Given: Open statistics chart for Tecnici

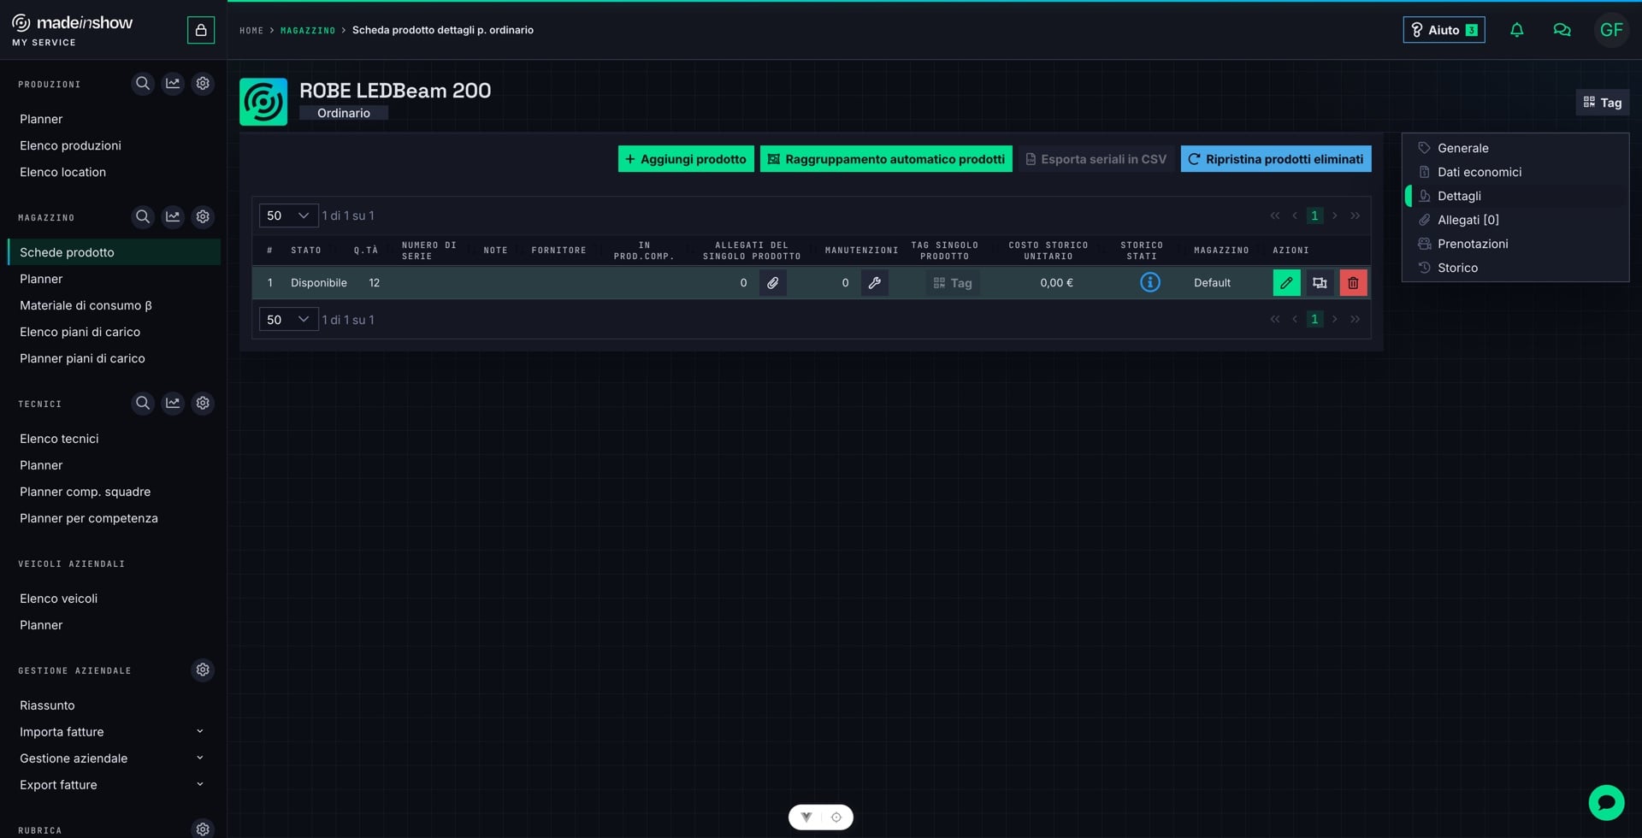Looking at the screenshot, I should (x=173, y=403).
